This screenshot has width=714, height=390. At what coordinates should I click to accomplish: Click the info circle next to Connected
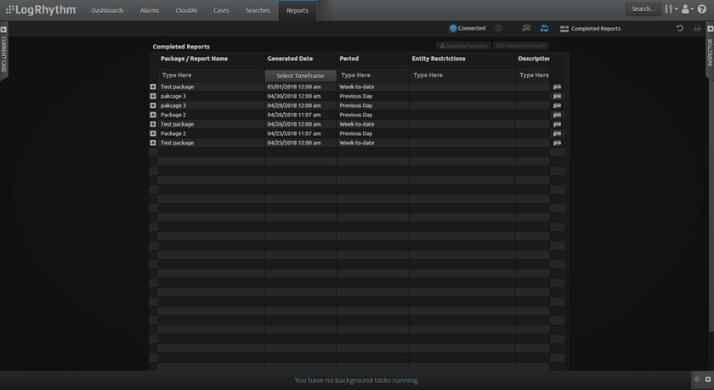pos(499,28)
